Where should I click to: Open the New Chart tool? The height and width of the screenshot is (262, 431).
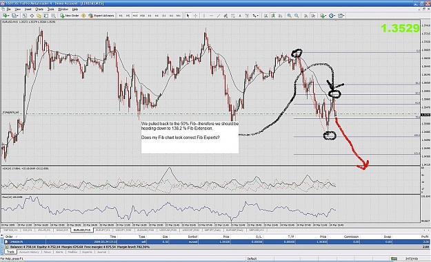tap(5, 16)
